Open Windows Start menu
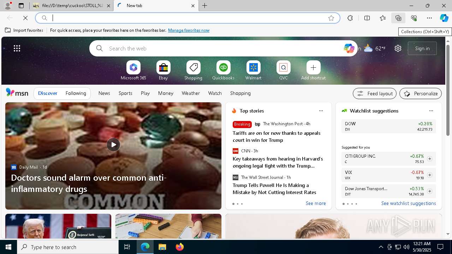This screenshot has width=452, height=254. pos(8,247)
